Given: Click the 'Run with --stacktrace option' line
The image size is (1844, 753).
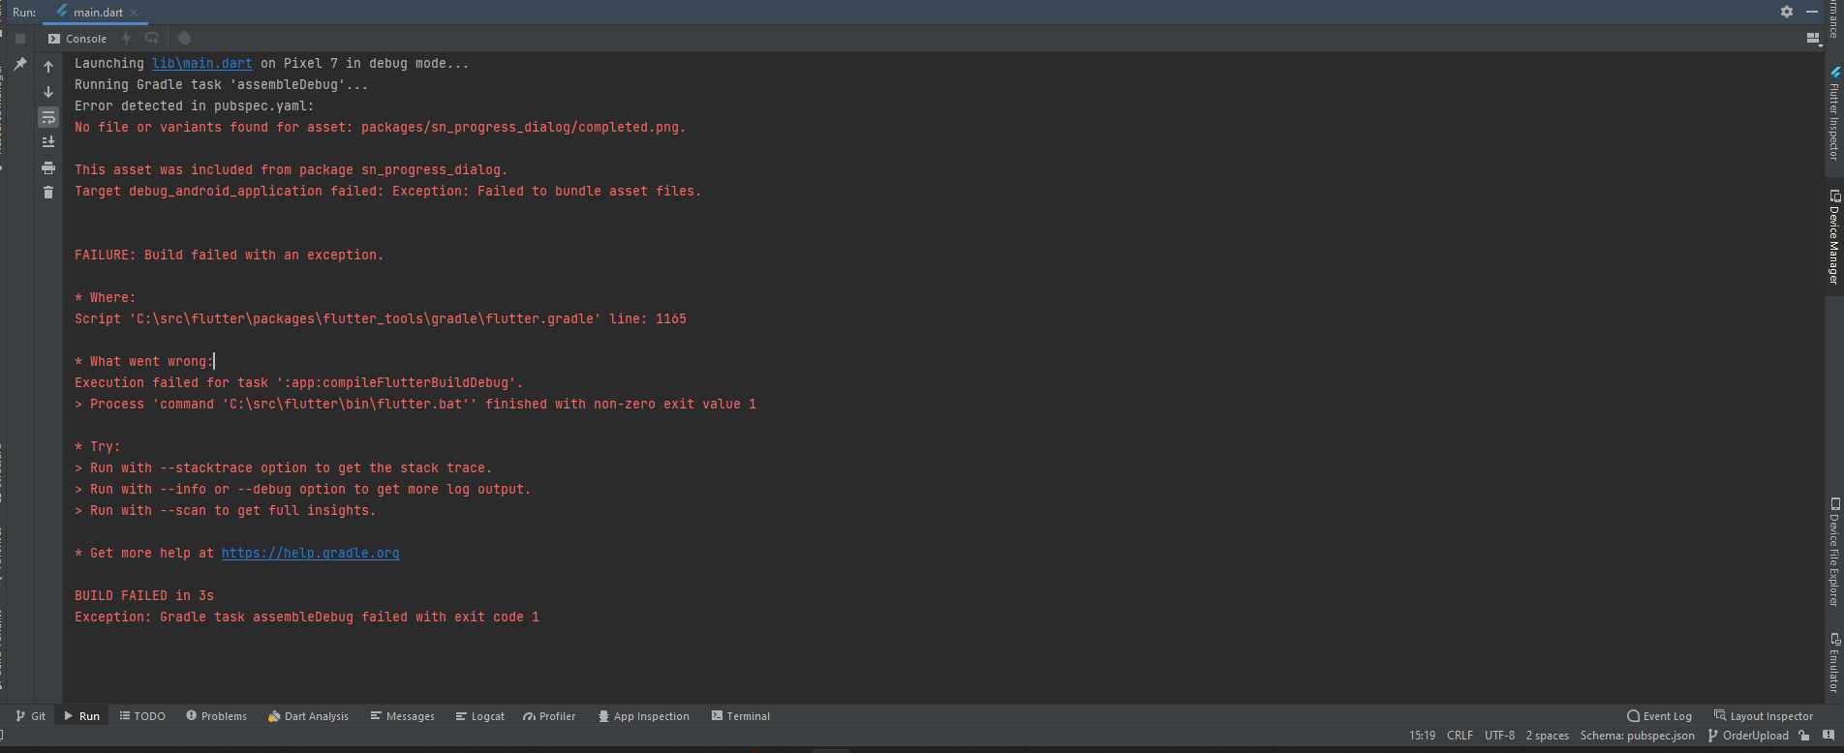Looking at the screenshot, I should pos(284,468).
